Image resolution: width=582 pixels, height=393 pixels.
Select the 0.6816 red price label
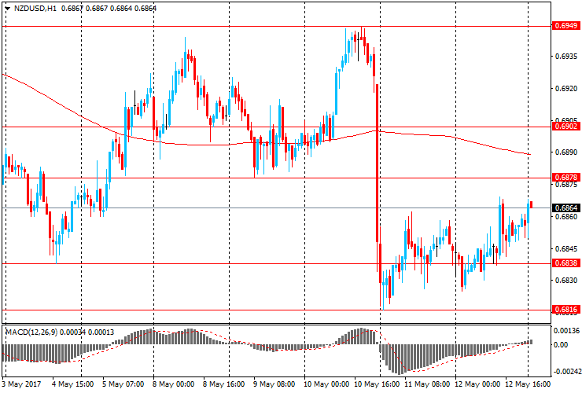[x=566, y=310]
